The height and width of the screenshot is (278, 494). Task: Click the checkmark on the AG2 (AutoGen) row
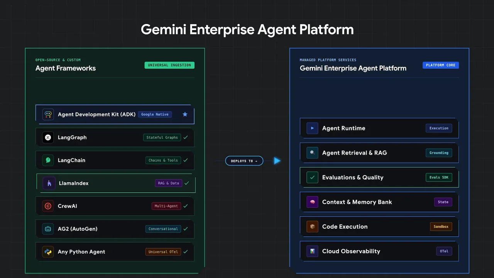(x=186, y=229)
